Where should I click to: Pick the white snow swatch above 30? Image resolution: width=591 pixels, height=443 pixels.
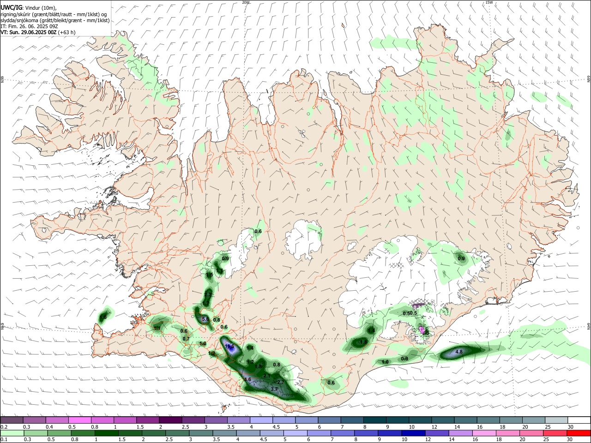[579, 420]
